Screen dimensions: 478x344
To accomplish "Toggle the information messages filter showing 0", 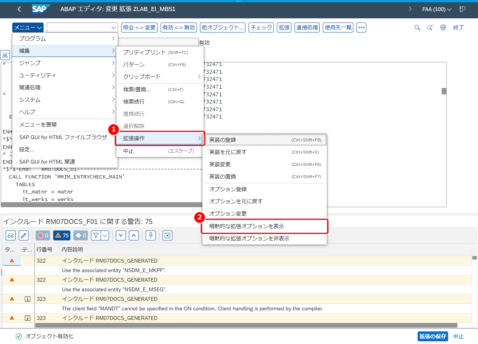I will pos(81,235).
